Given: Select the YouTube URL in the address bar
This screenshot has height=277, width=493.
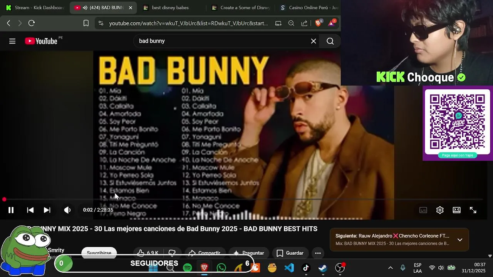Looking at the screenshot, I should pos(188,23).
